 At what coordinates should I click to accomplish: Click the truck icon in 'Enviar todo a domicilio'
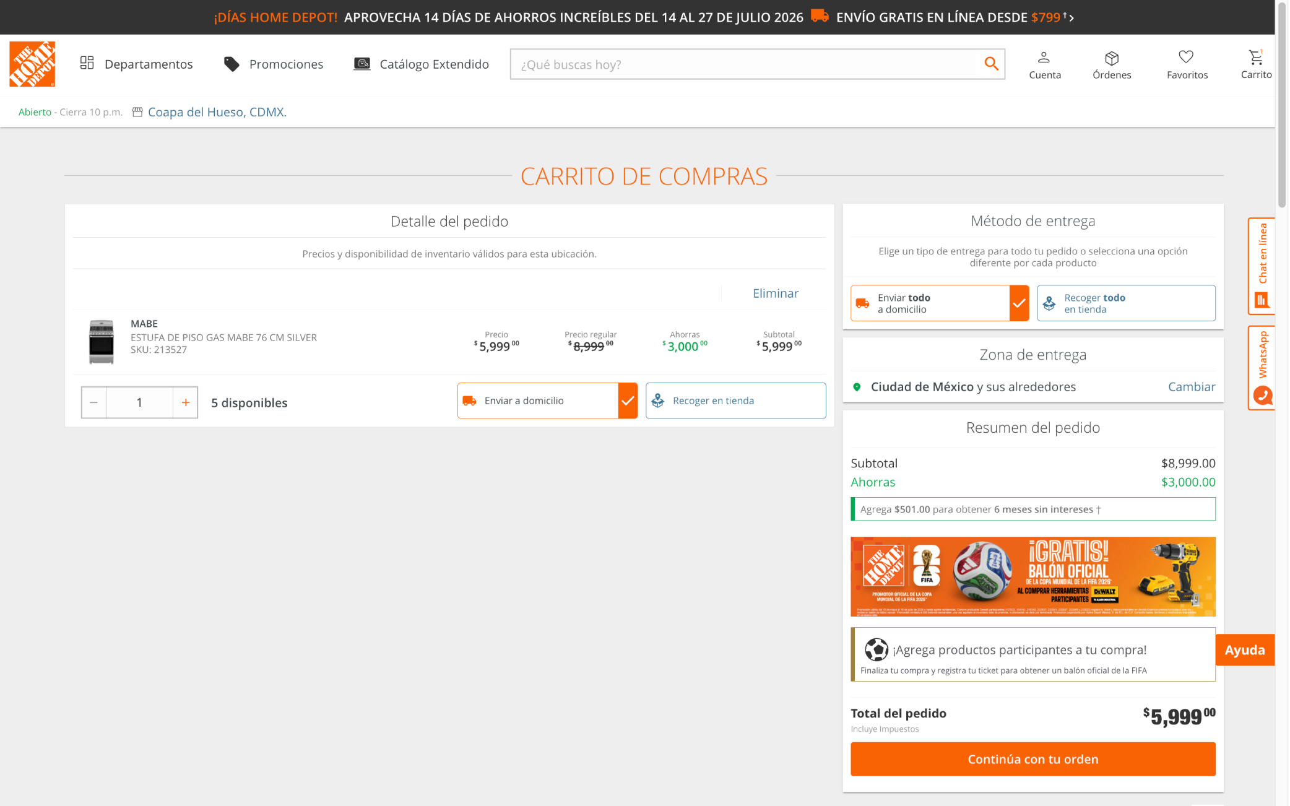click(862, 303)
